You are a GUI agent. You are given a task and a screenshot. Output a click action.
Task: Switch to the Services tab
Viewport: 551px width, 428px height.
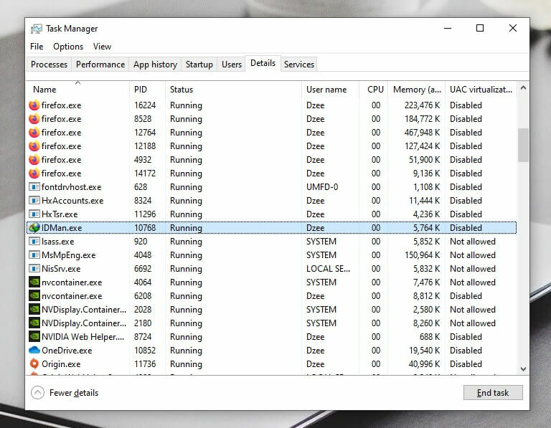[299, 65]
